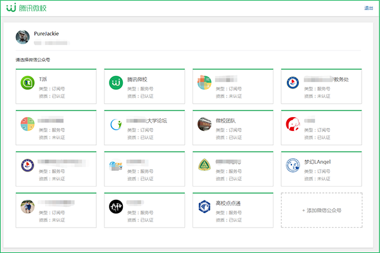Click 资质:已认证 on 腾讯微校 card

point(141,96)
